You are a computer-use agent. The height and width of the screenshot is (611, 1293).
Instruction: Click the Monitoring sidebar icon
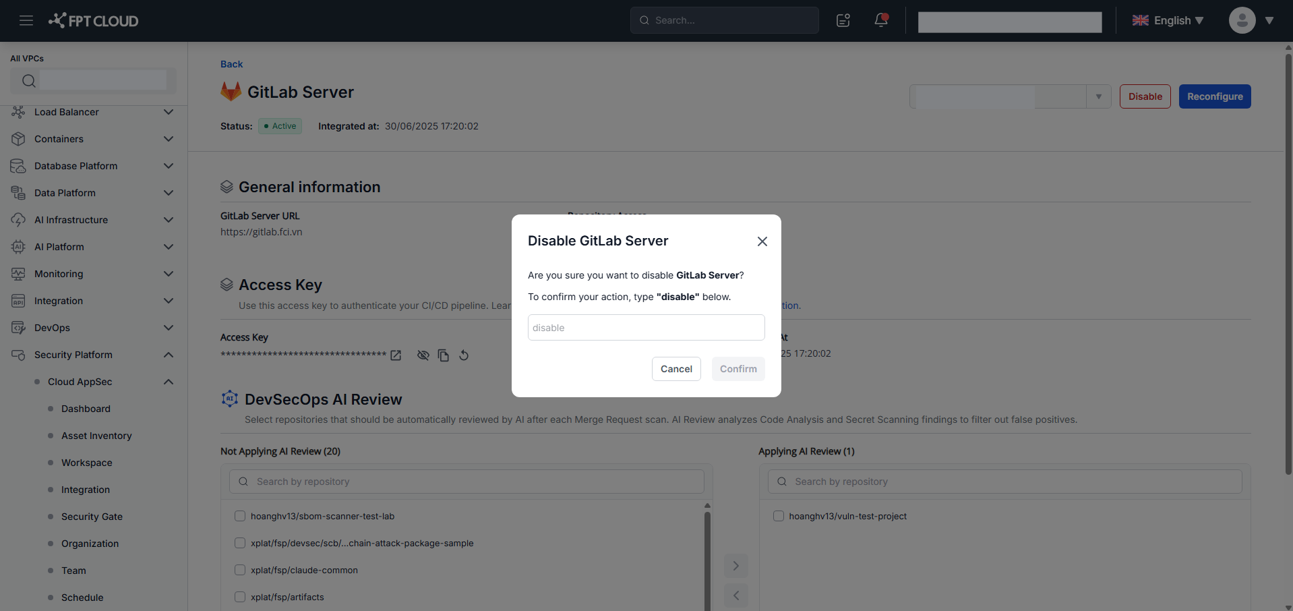(x=18, y=274)
